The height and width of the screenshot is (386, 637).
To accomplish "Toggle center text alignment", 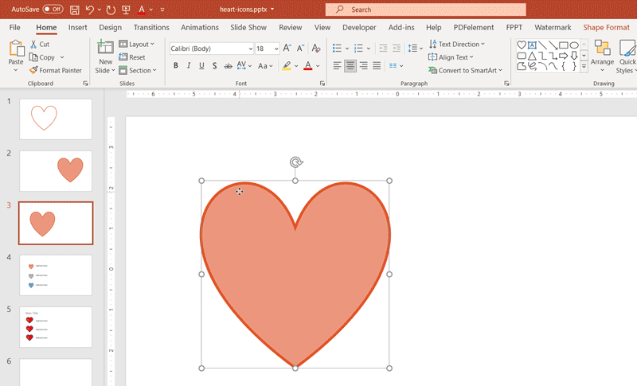I will 350,66.
